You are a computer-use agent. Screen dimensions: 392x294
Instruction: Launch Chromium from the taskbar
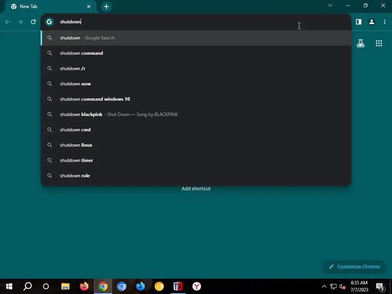coord(122,286)
